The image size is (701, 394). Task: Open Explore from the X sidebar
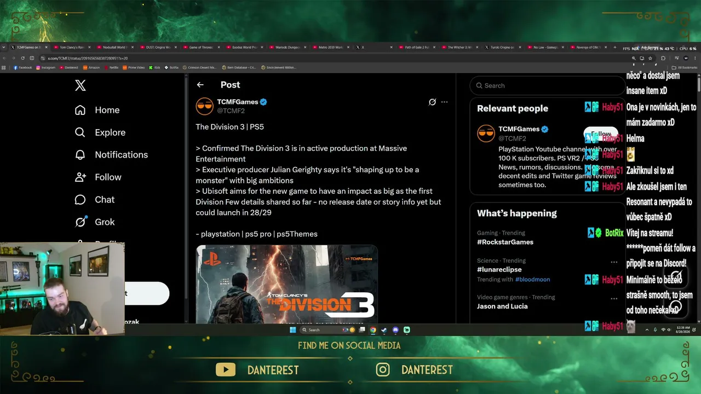[100, 132]
